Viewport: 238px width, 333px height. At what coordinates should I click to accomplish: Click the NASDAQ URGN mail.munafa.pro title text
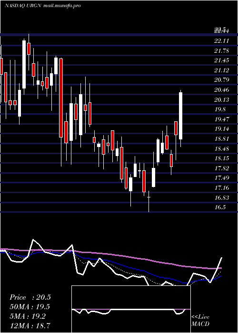pos(42,6)
